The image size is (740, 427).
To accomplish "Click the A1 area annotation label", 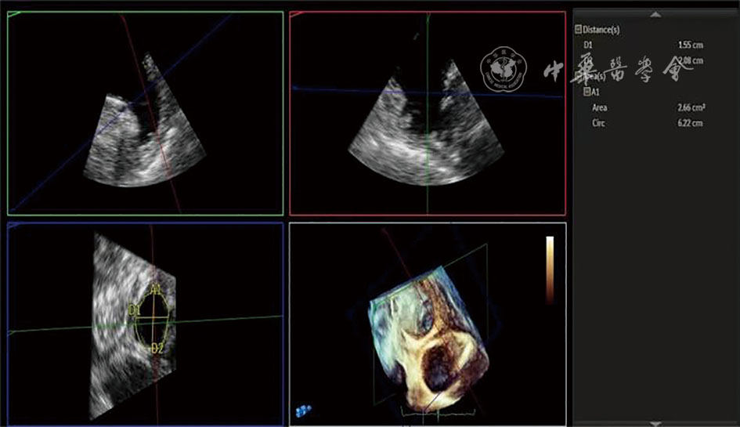I will 156,290.
